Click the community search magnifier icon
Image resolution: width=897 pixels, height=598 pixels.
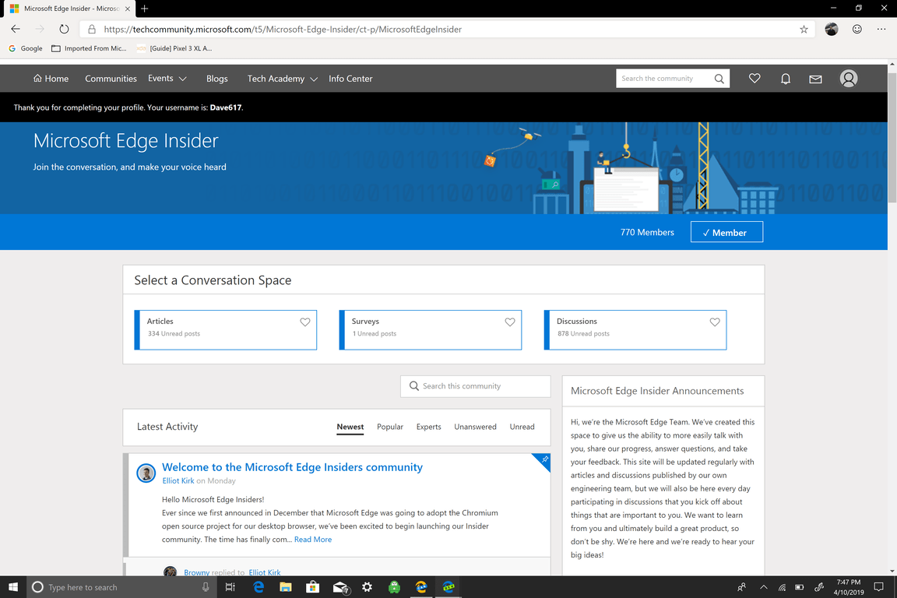point(719,79)
